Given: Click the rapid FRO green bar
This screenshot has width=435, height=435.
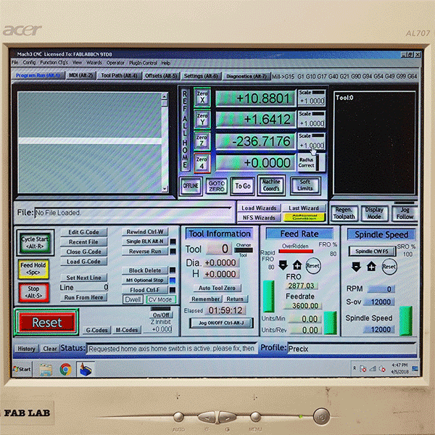Looking at the screenshot, I should [268, 297].
